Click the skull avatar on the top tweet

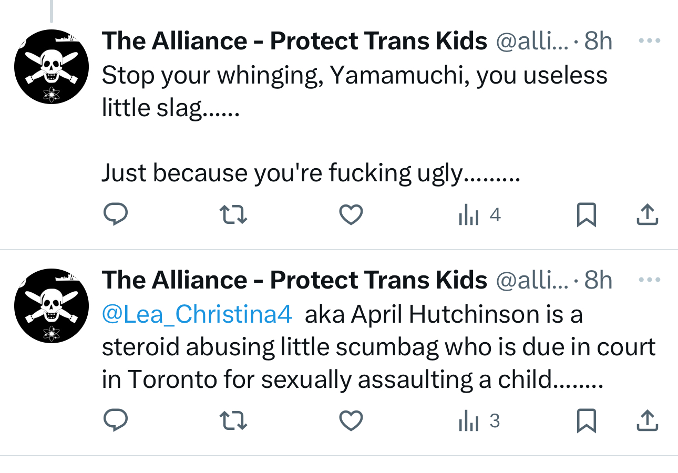(x=52, y=67)
